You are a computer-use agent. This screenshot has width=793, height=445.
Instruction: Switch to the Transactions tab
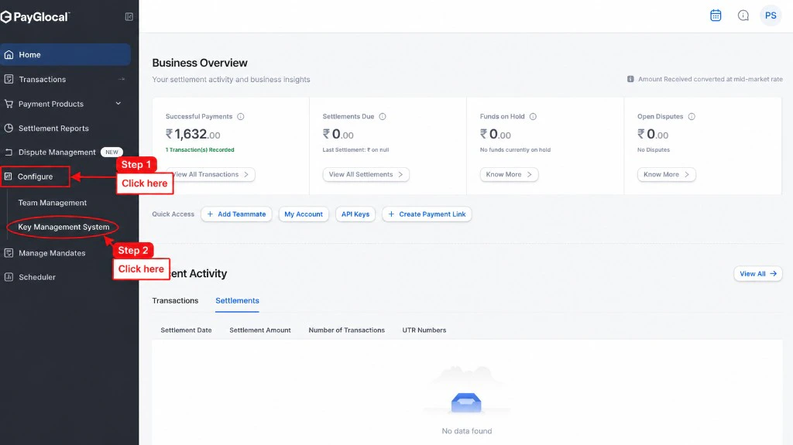175,300
